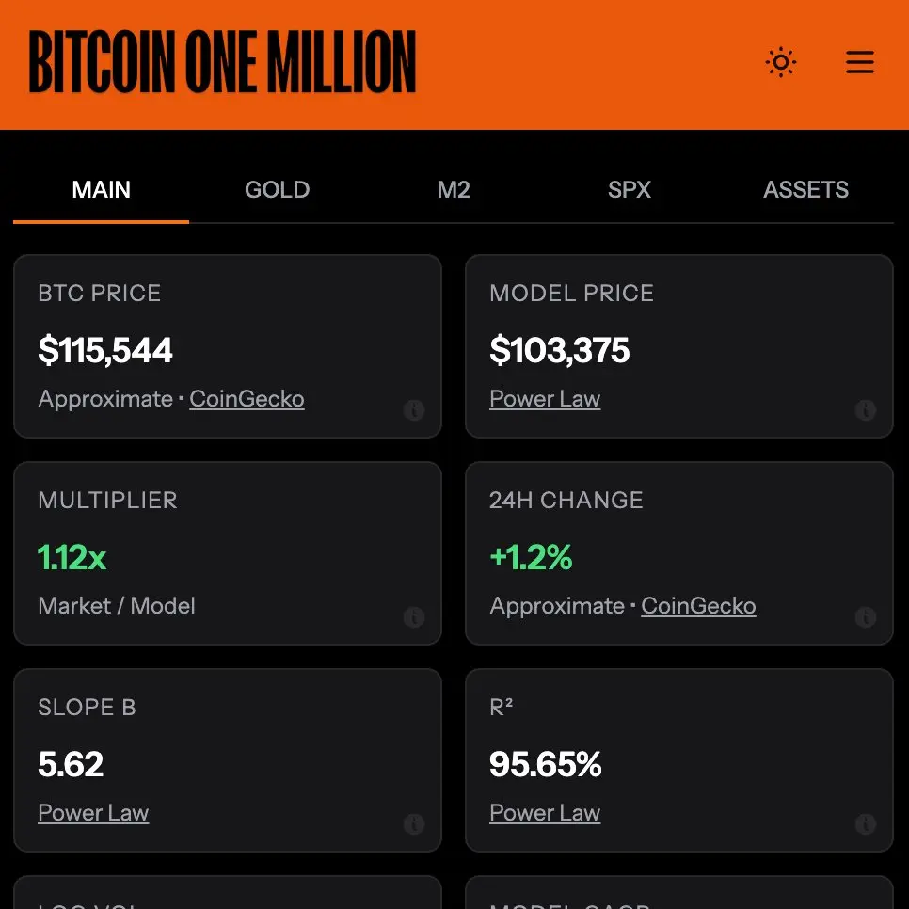Switch to the MAIN tab
This screenshot has height=909, width=909.
click(x=101, y=190)
